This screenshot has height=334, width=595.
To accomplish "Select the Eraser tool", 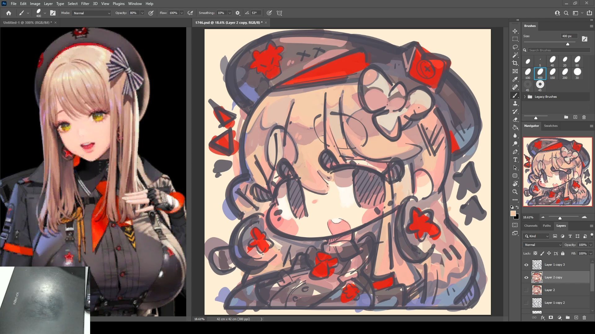I will (x=515, y=120).
